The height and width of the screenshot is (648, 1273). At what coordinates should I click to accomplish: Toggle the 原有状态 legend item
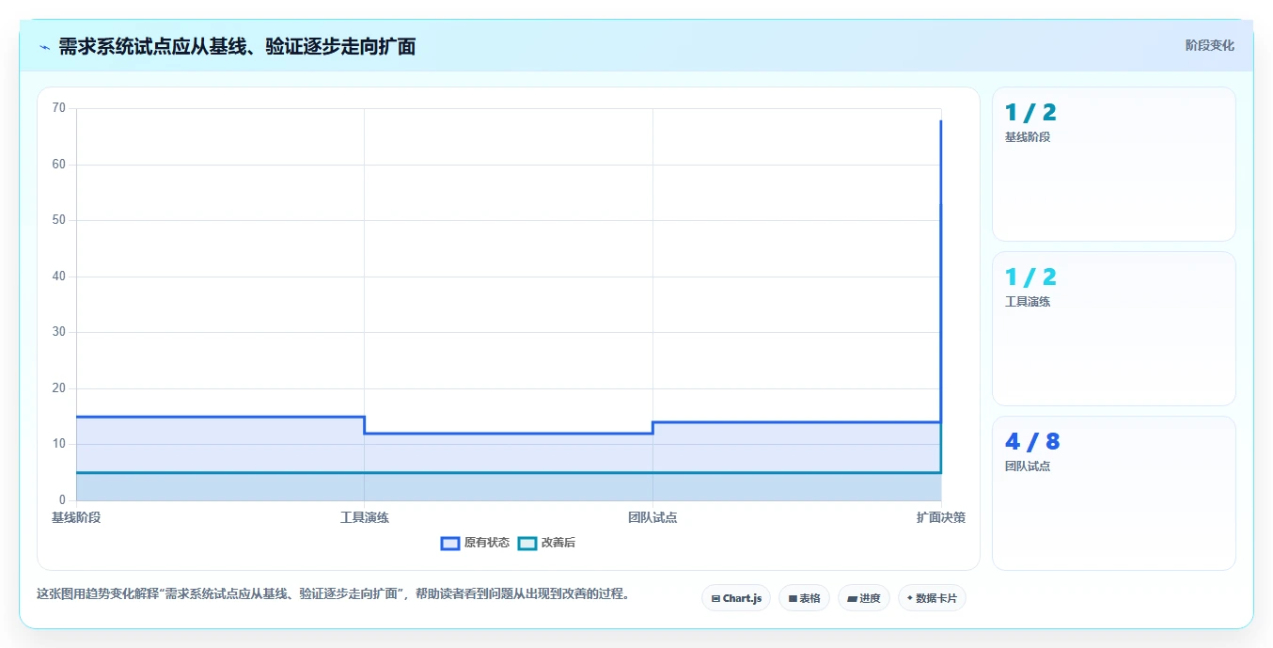476,543
